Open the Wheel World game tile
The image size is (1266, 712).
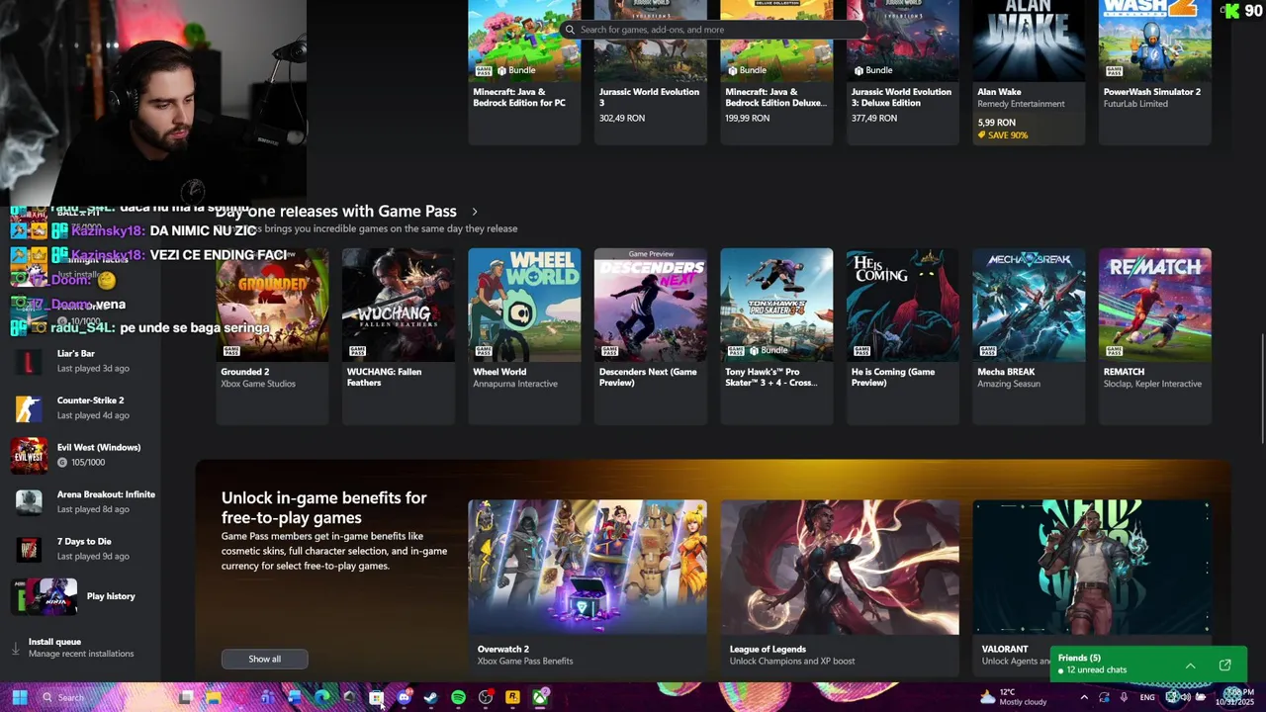tap(524, 336)
